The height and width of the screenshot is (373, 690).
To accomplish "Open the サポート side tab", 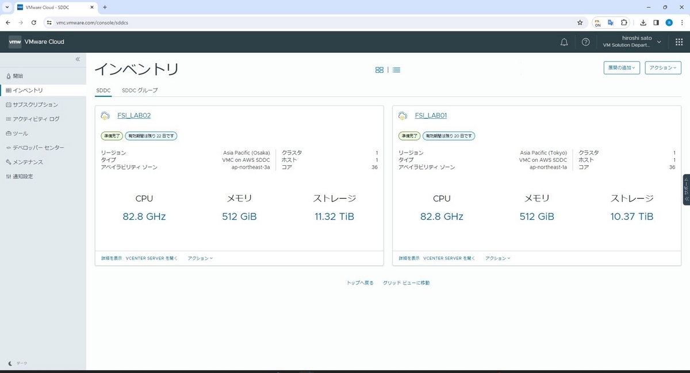I will [686, 189].
